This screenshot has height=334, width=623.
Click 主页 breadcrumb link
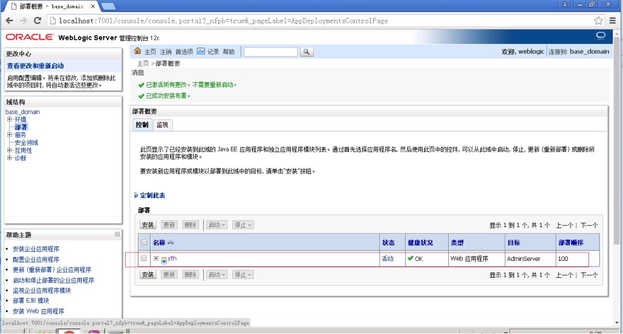point(143,63)
